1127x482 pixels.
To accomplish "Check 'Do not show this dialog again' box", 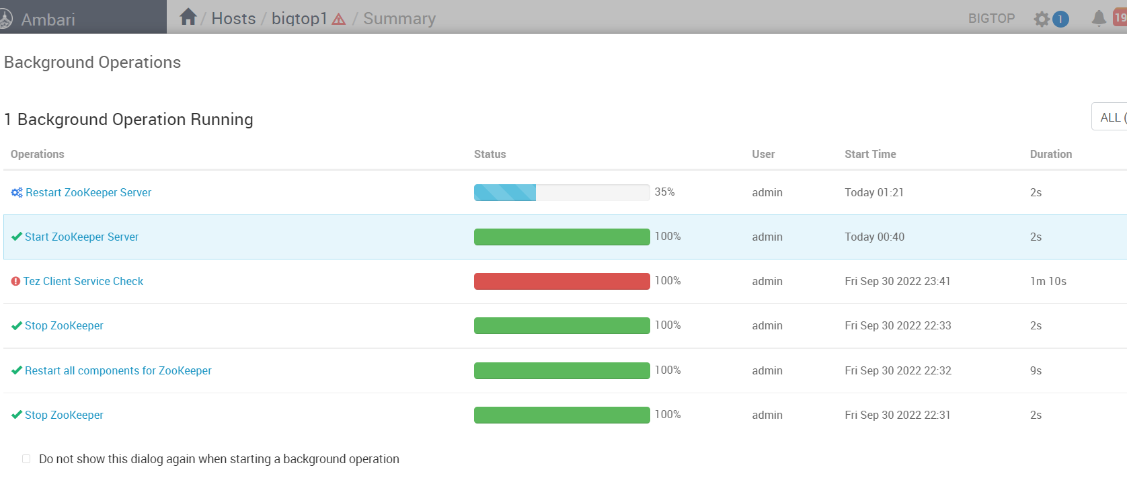I will coord(26,459).
